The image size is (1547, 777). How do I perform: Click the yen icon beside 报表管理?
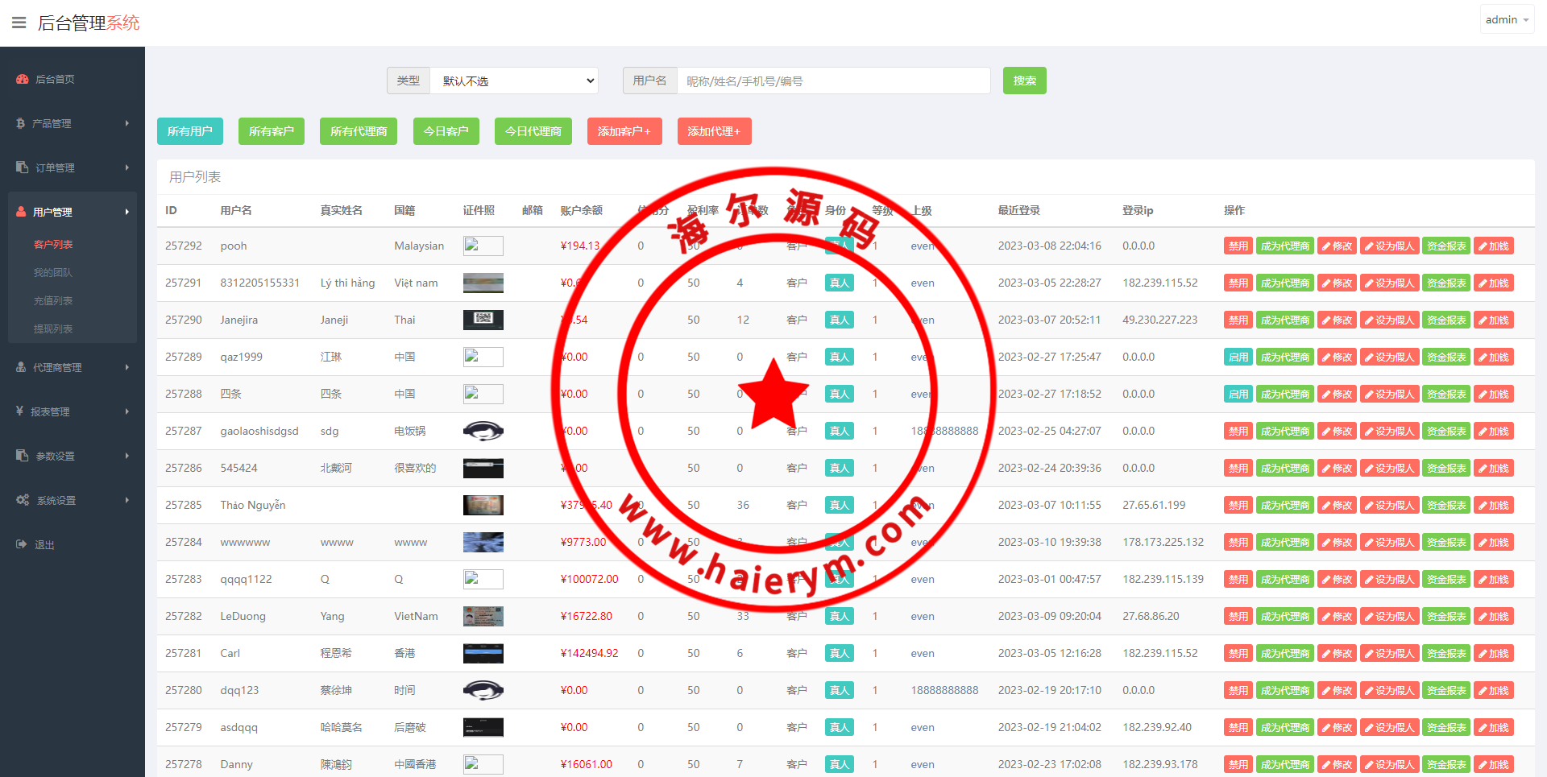pyautogui.click(x=20, y=411)
